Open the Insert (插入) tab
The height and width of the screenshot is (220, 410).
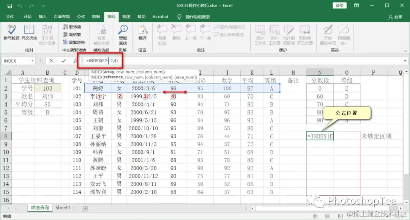[43, 16]
